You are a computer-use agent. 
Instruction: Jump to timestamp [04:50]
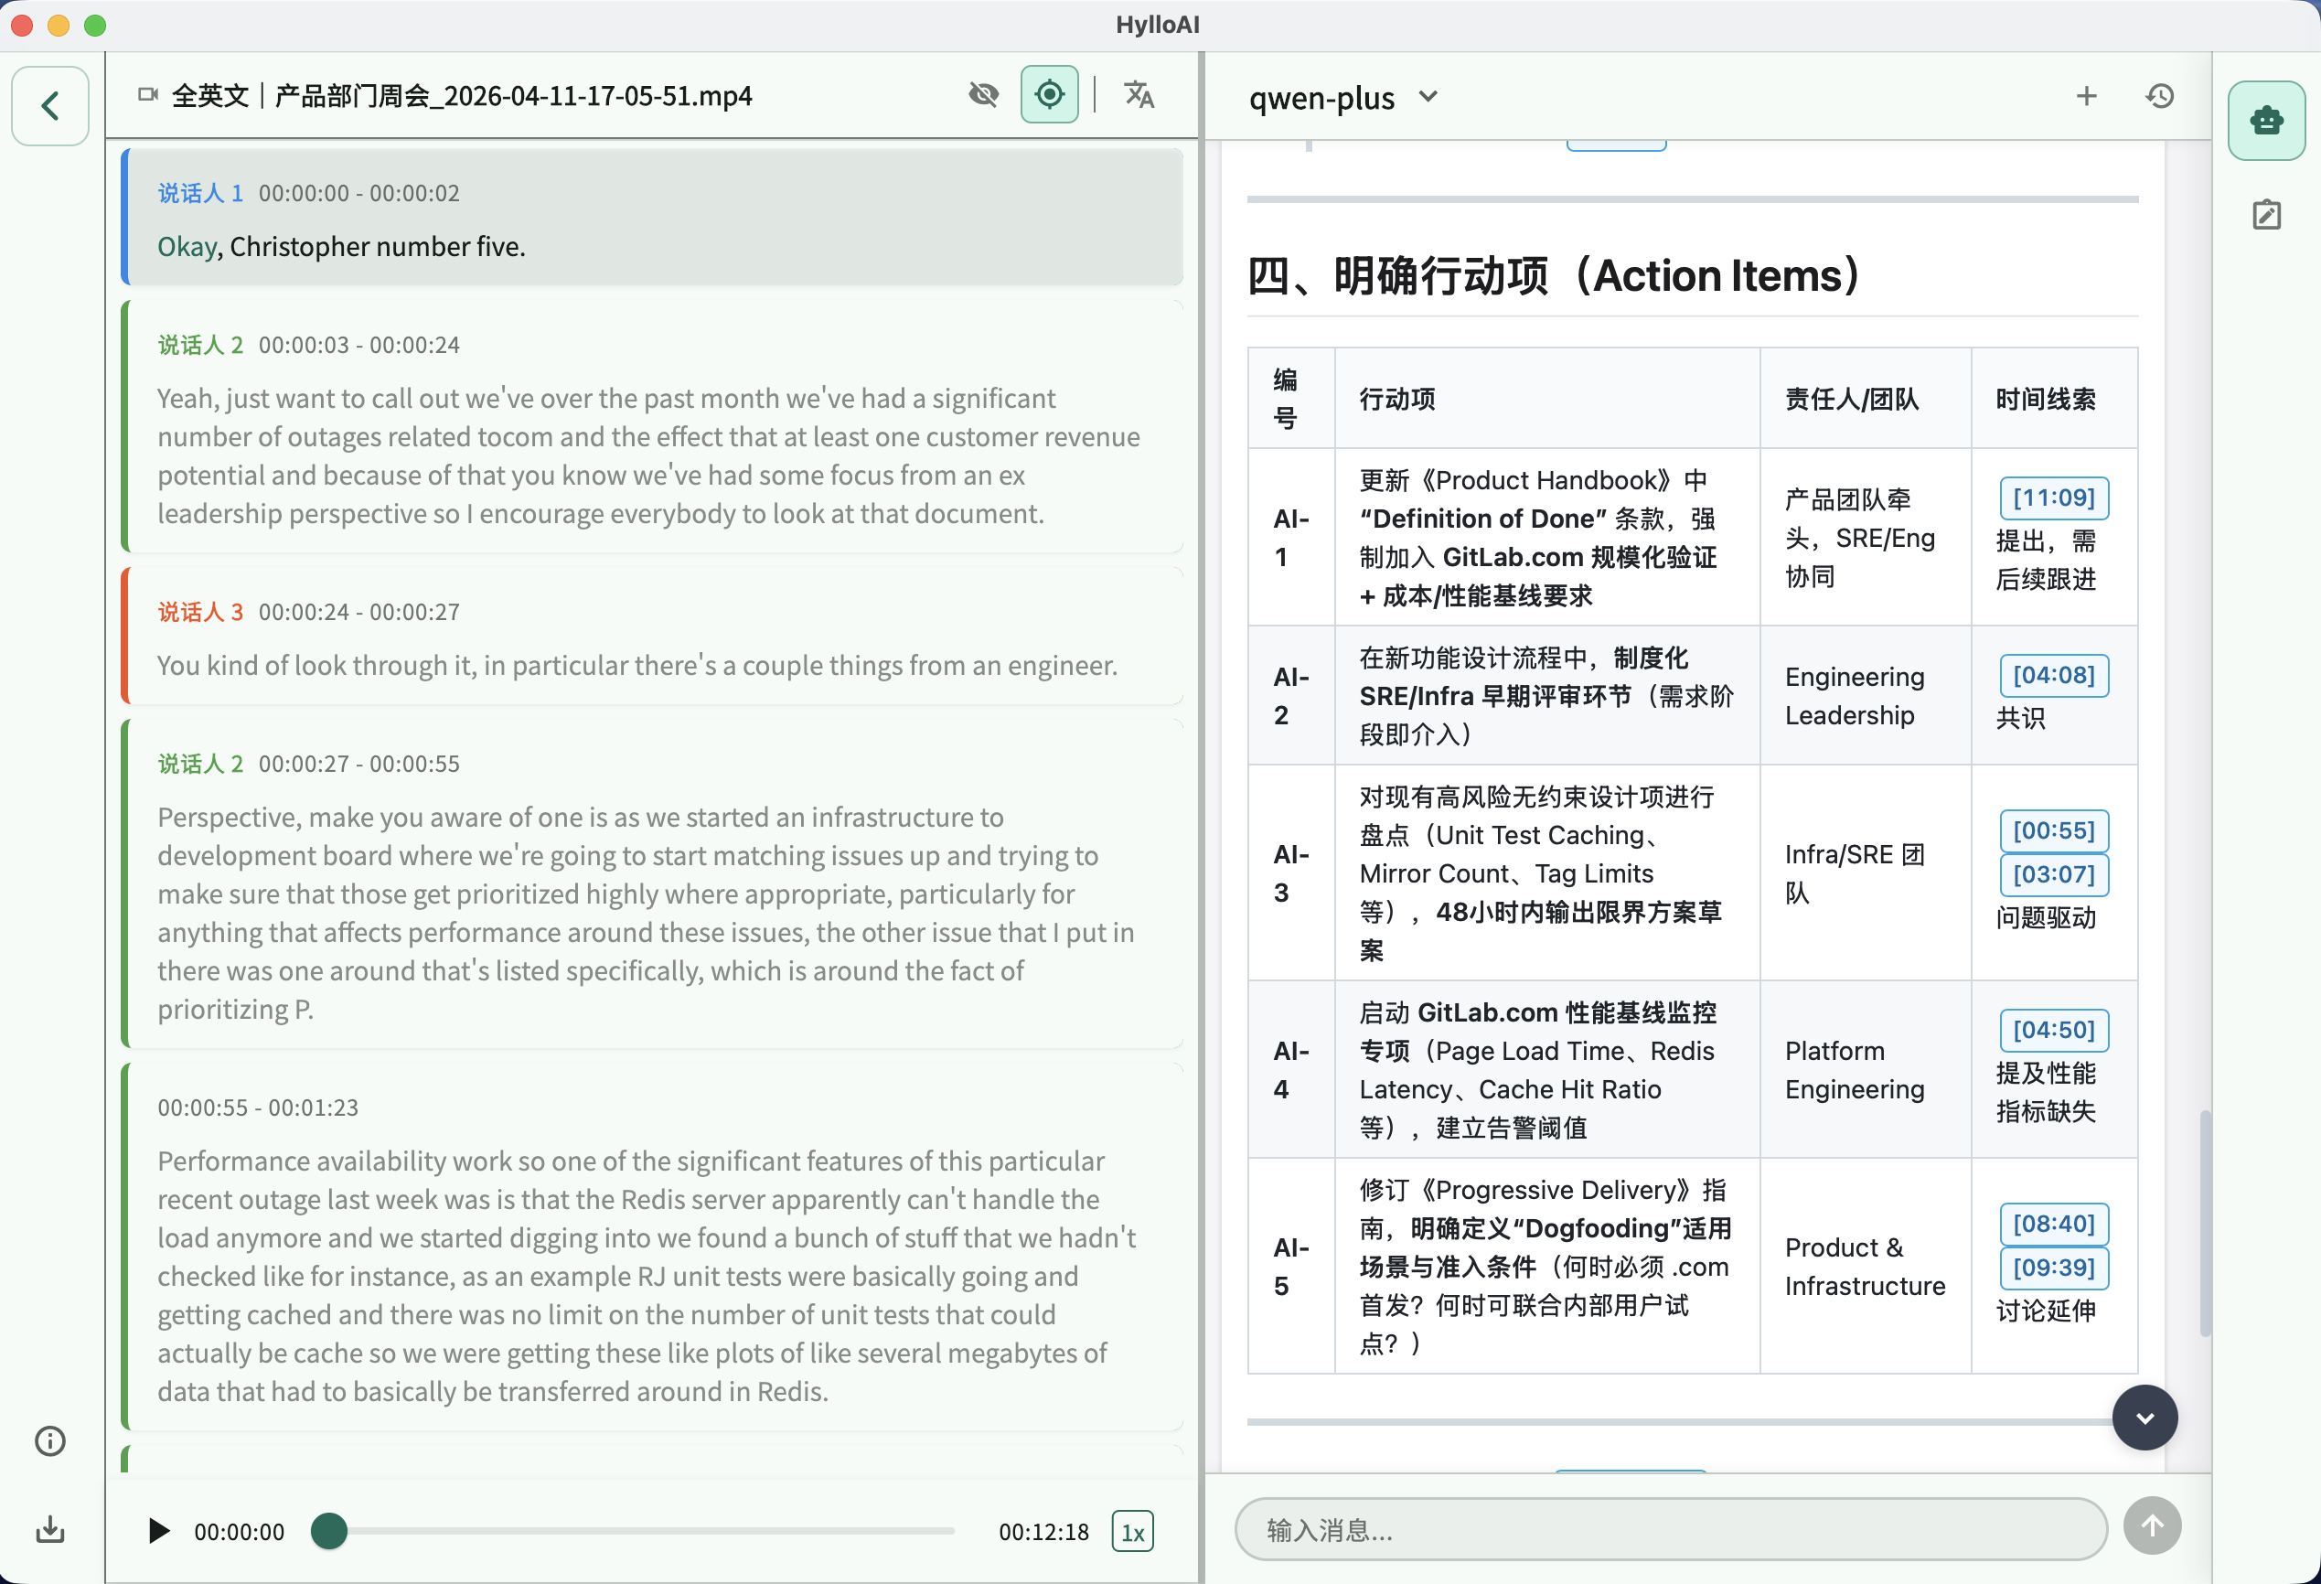(2053, 1031)
